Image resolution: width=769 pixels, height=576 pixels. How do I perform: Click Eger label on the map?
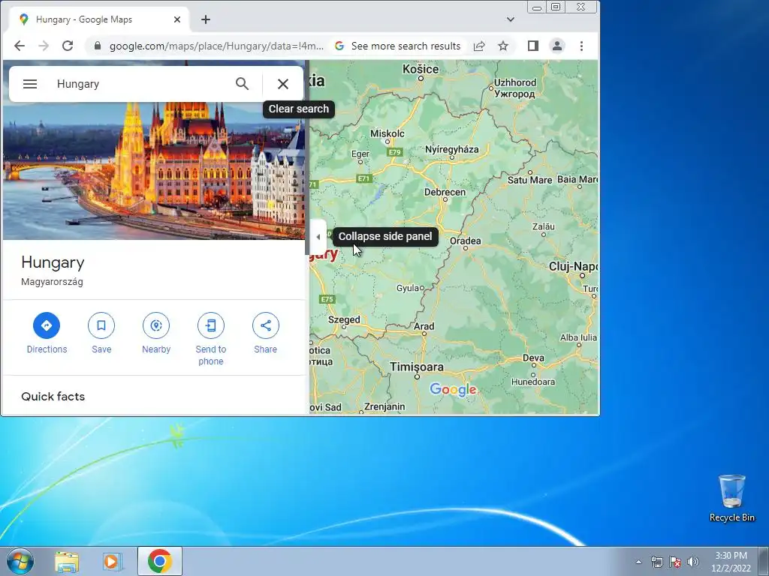[360, 154]
